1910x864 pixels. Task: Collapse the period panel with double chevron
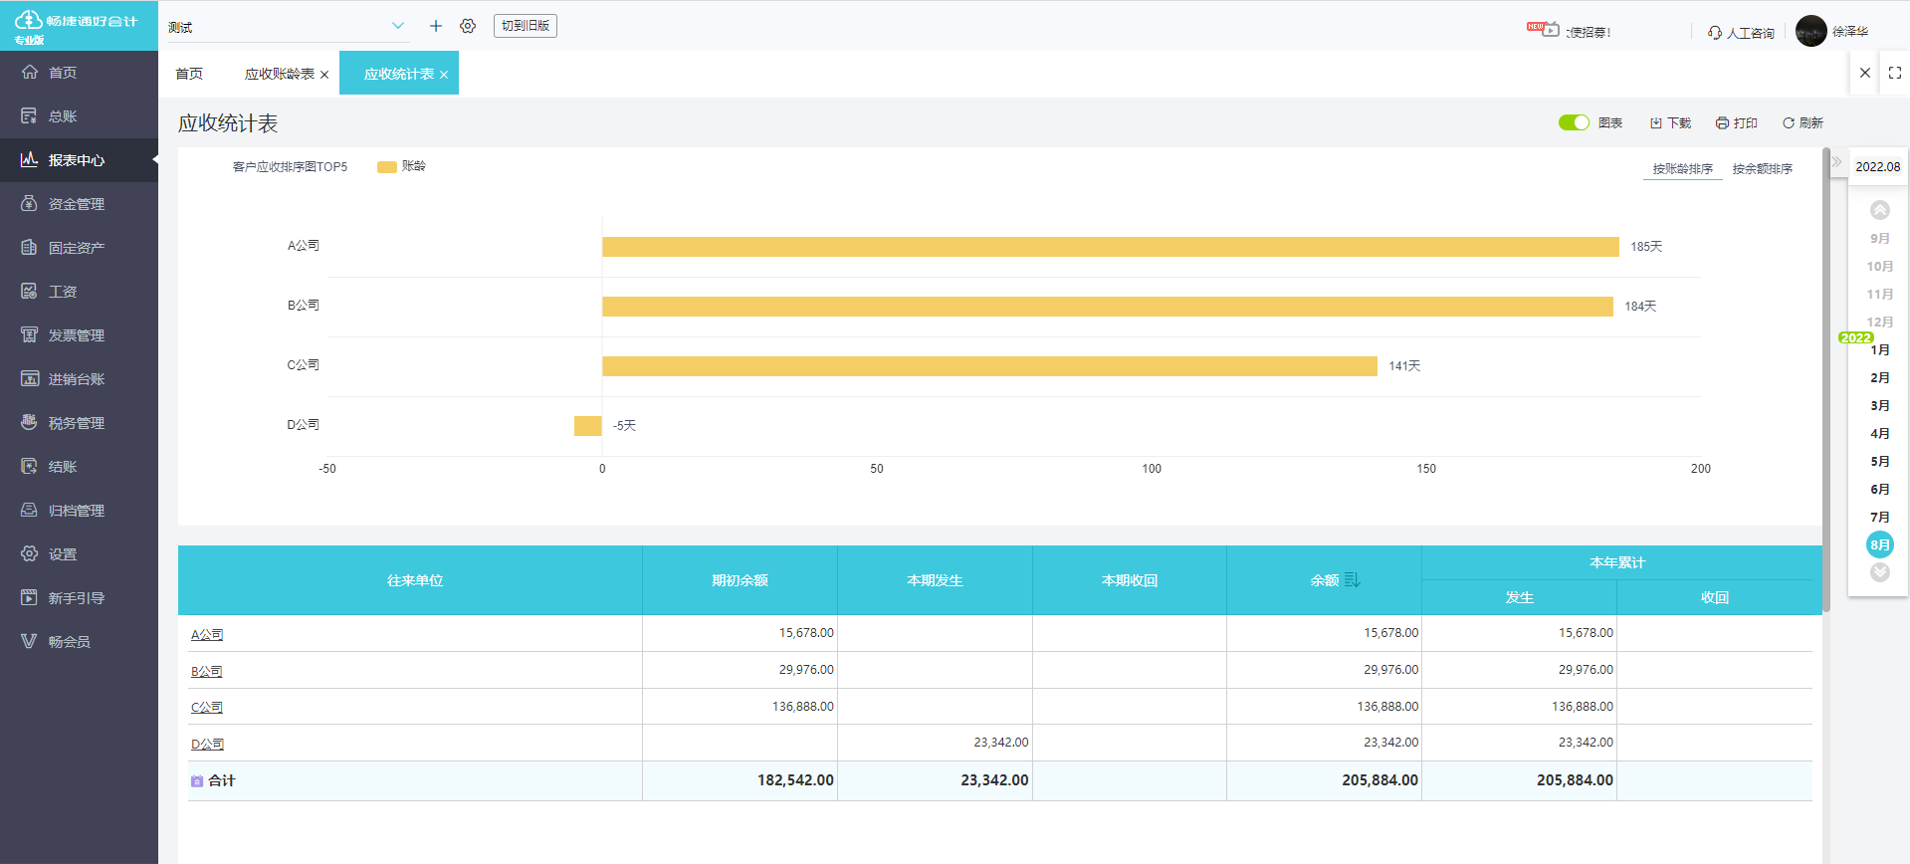[x=1837, y=161]
